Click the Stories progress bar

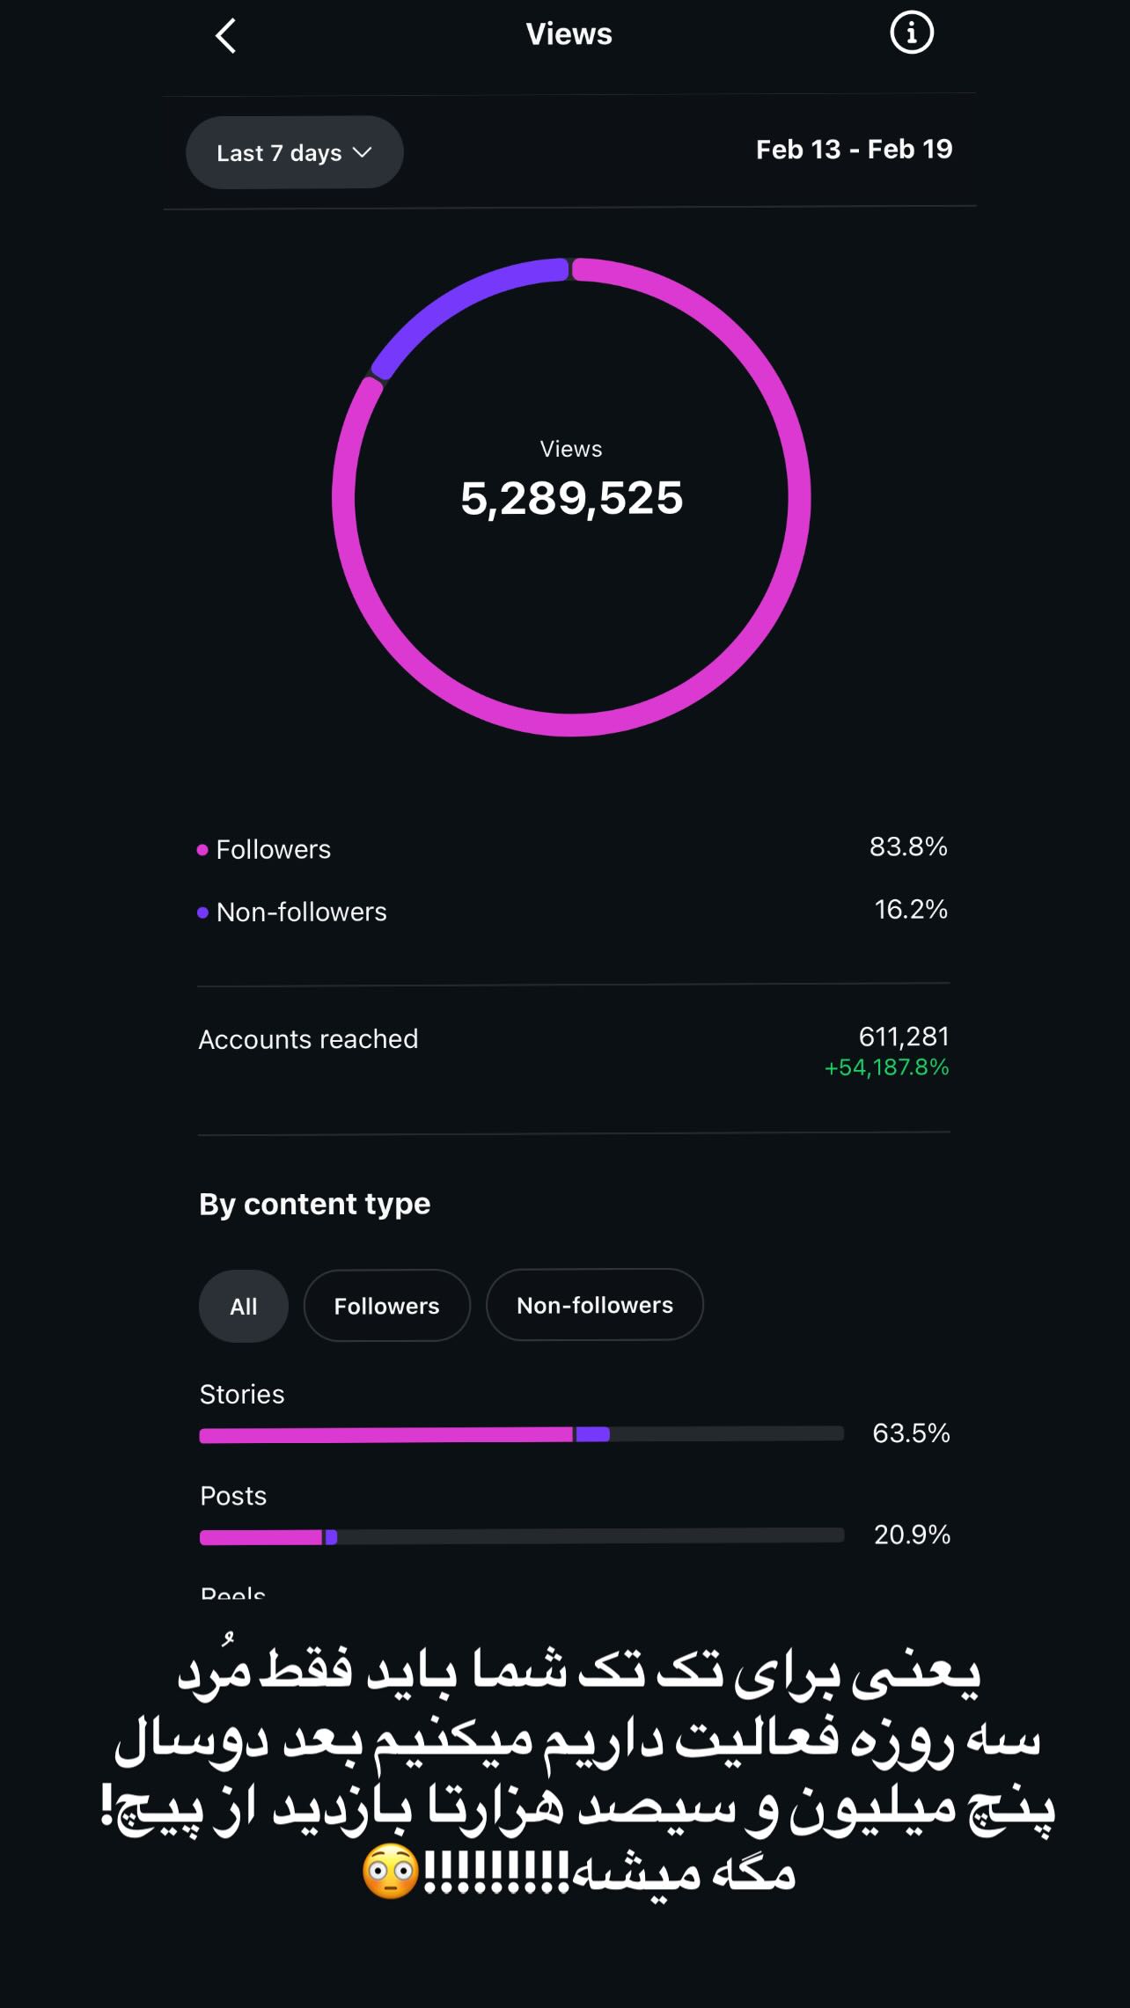(x=522, y=1434)
